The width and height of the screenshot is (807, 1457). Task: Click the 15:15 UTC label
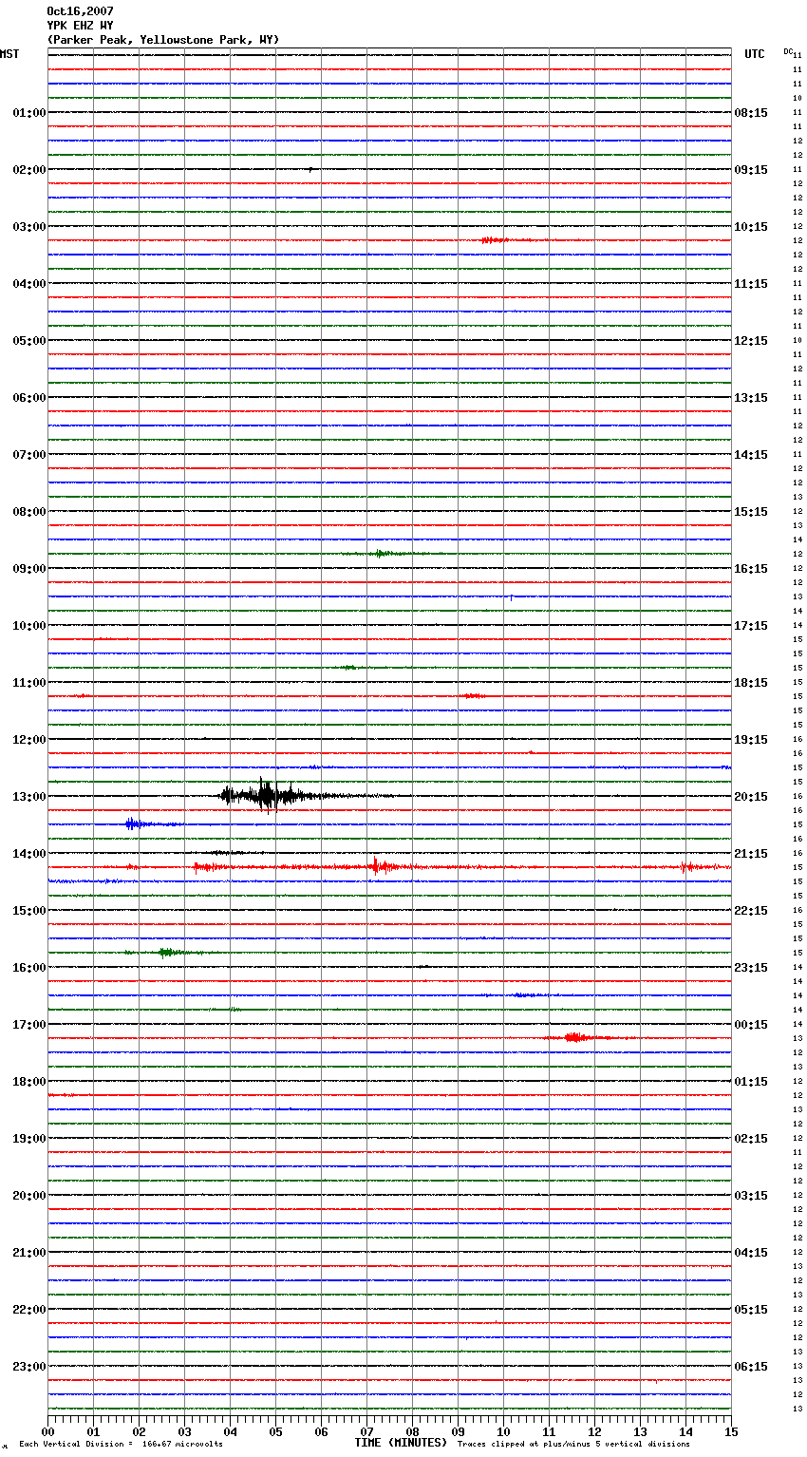751,512
